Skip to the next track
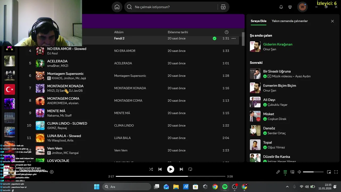Image resolution: width=341 pixels, height=192 pixels. 181,169
